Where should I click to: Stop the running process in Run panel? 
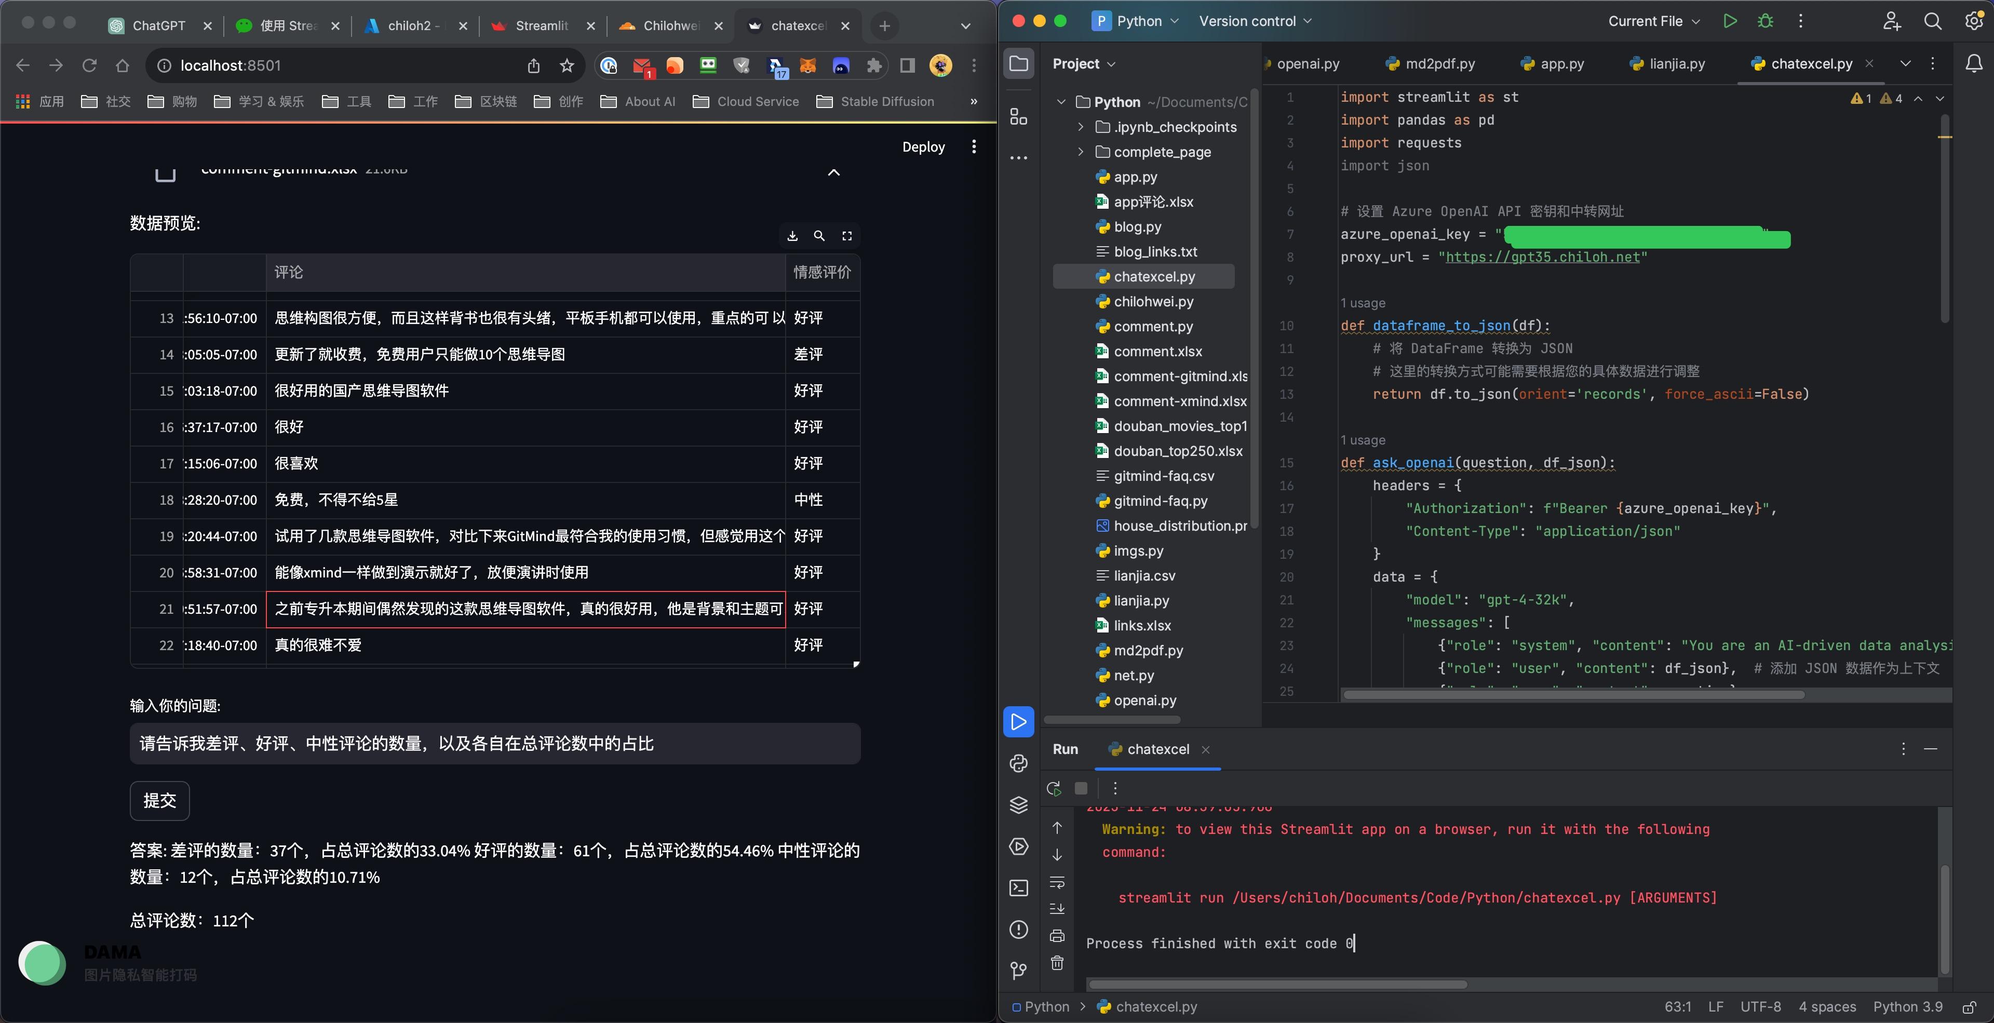[x=1081, y=788]
